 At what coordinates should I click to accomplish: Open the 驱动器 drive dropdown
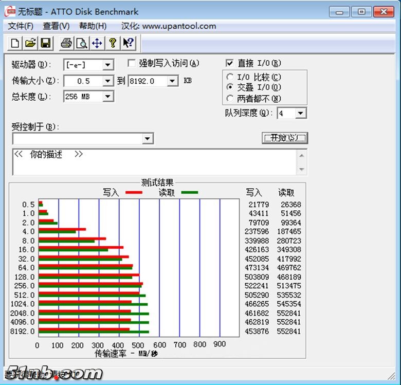coord(108,65)
